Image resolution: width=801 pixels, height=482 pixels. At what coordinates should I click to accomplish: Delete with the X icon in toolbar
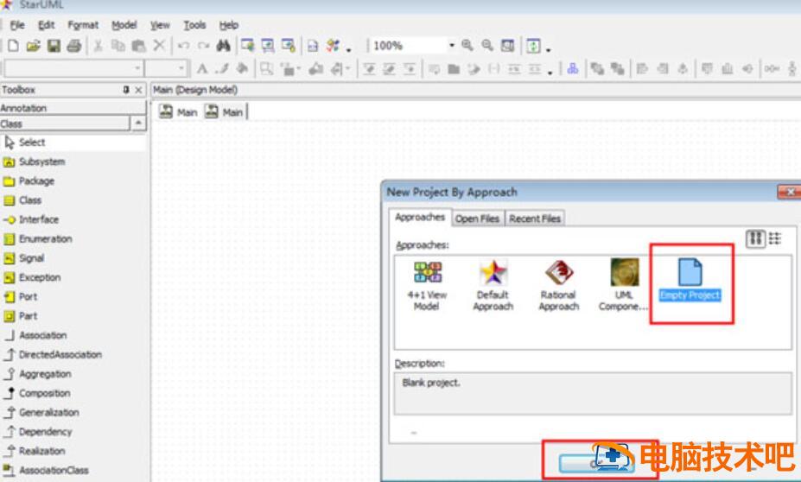click(159, 46)
